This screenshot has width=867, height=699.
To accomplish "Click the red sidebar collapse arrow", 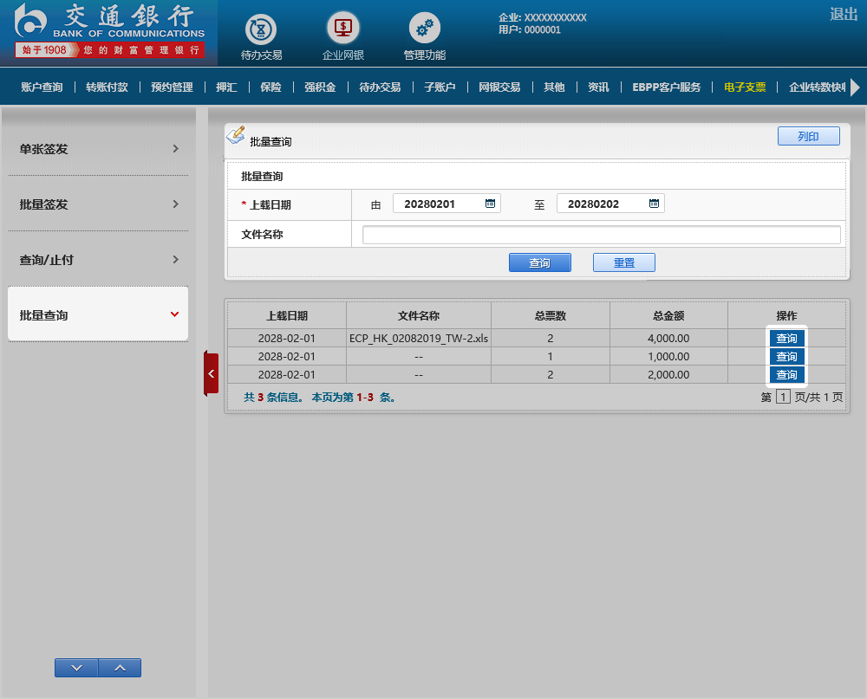I will click(x=212, y=373).
